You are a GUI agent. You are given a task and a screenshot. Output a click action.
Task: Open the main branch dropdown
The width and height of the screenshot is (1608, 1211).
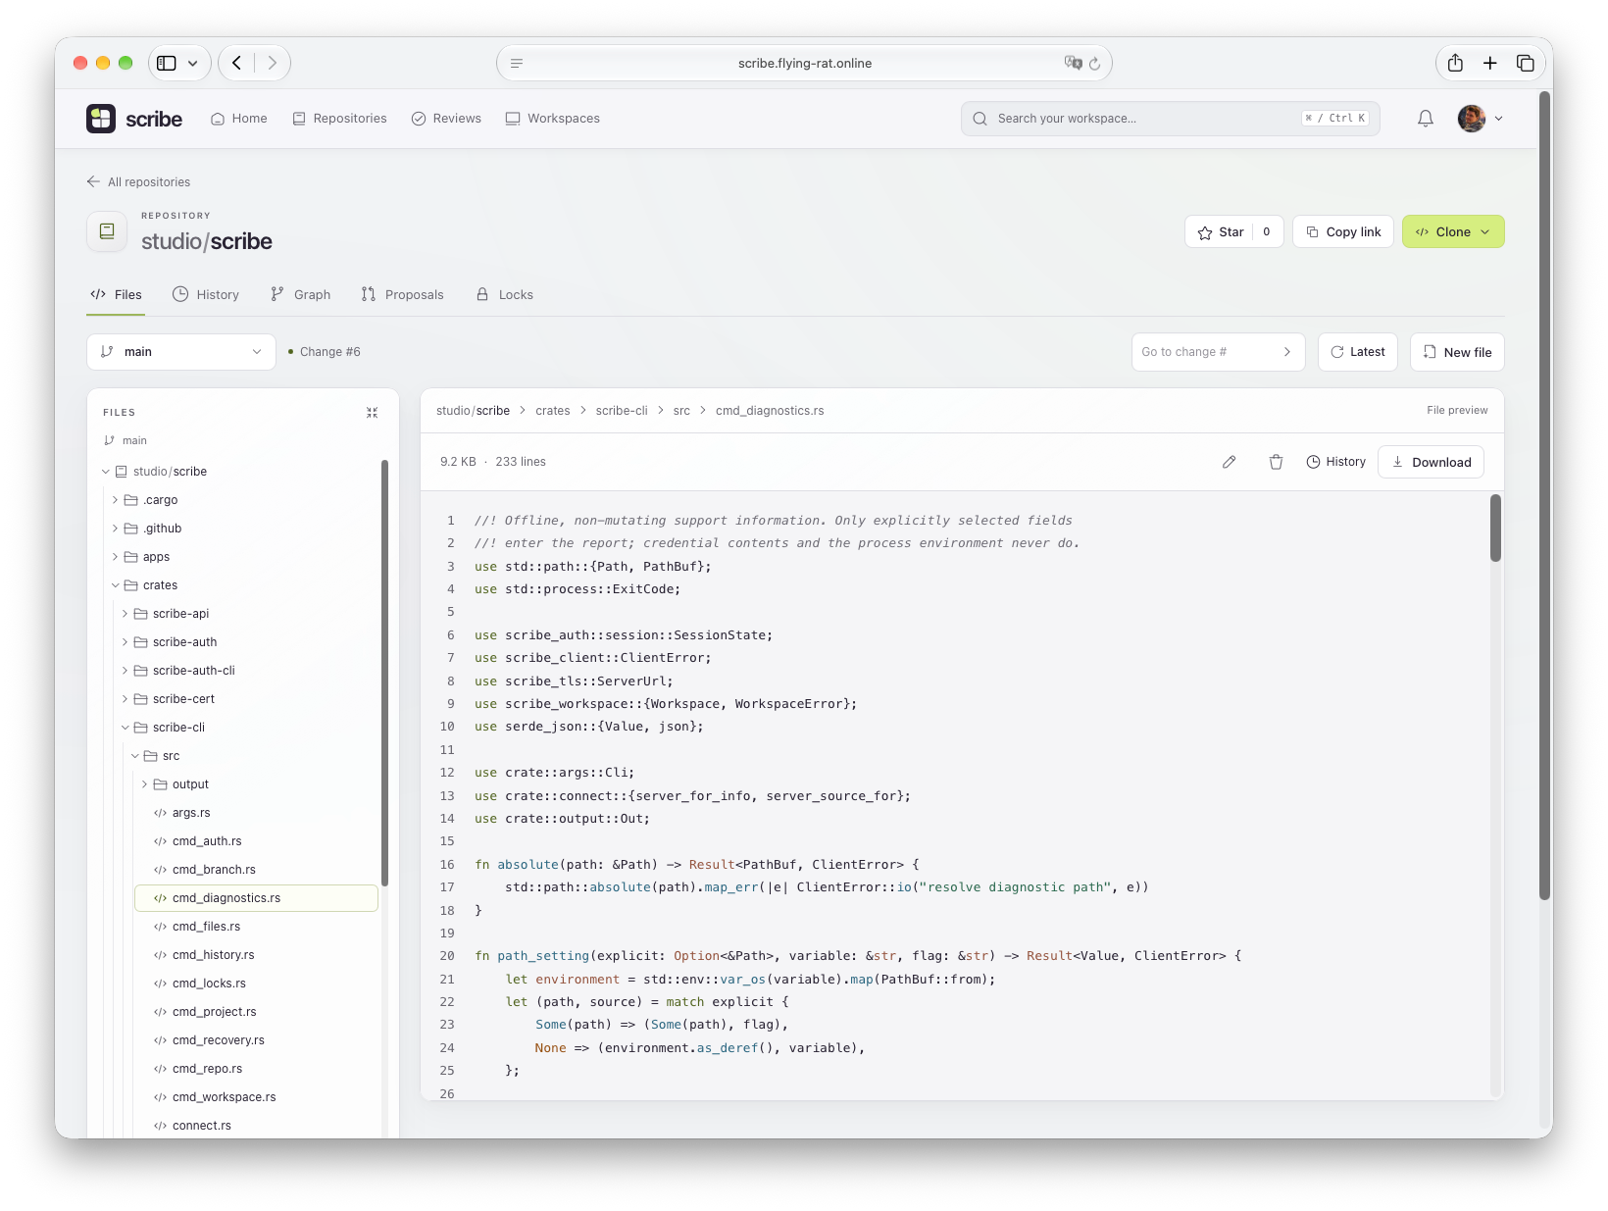181,352
